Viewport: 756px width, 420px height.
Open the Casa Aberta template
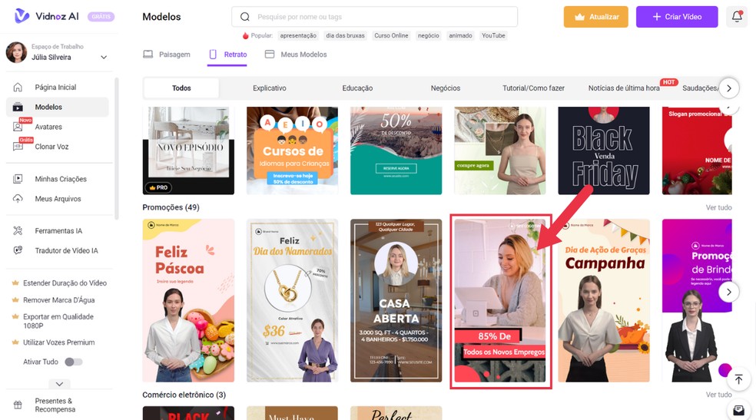(396, 300)
